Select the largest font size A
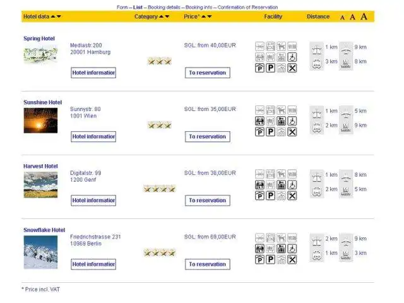The height and width of the screenshot is (303, 404). tap(364, 16)
